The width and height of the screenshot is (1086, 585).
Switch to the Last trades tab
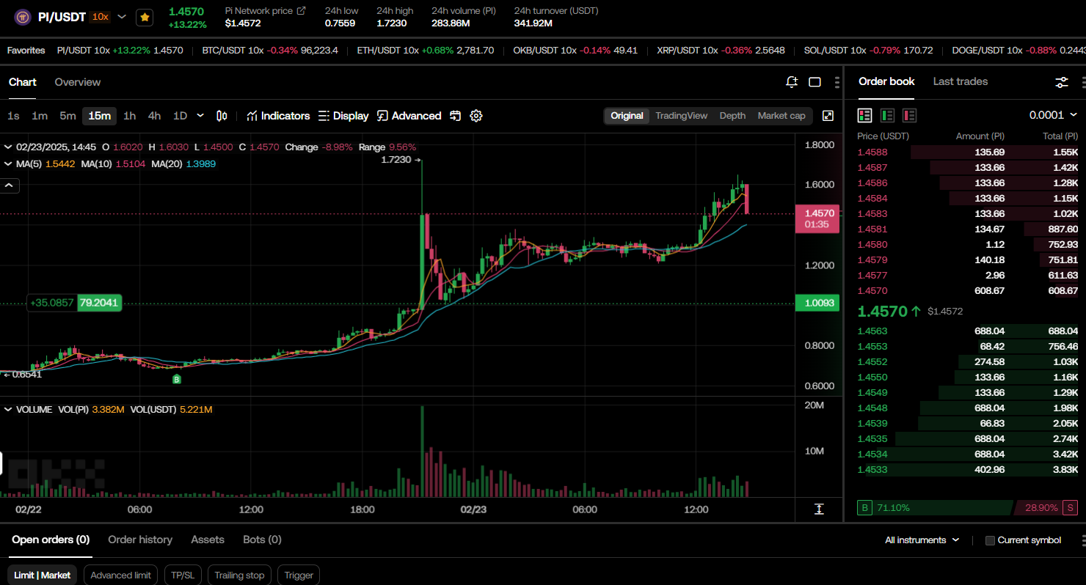click(961, 81)
